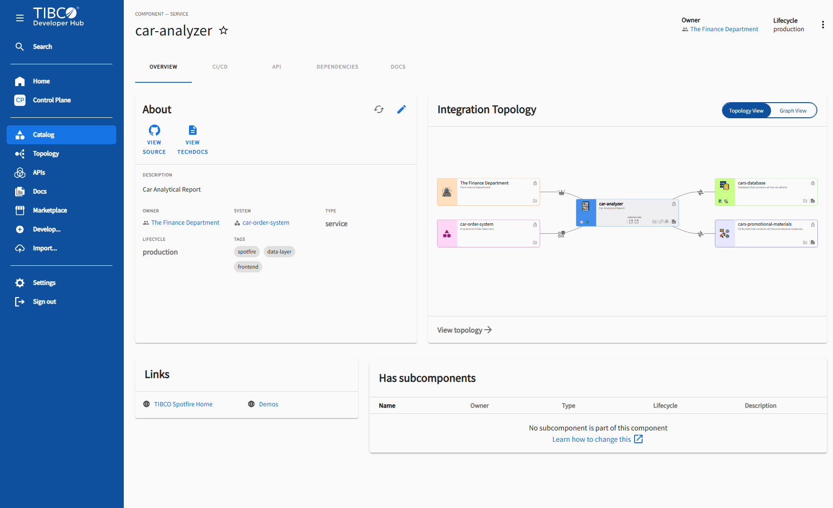Open the Docs tab
This screenshot has height=508, width=833.
click(398, 67)
